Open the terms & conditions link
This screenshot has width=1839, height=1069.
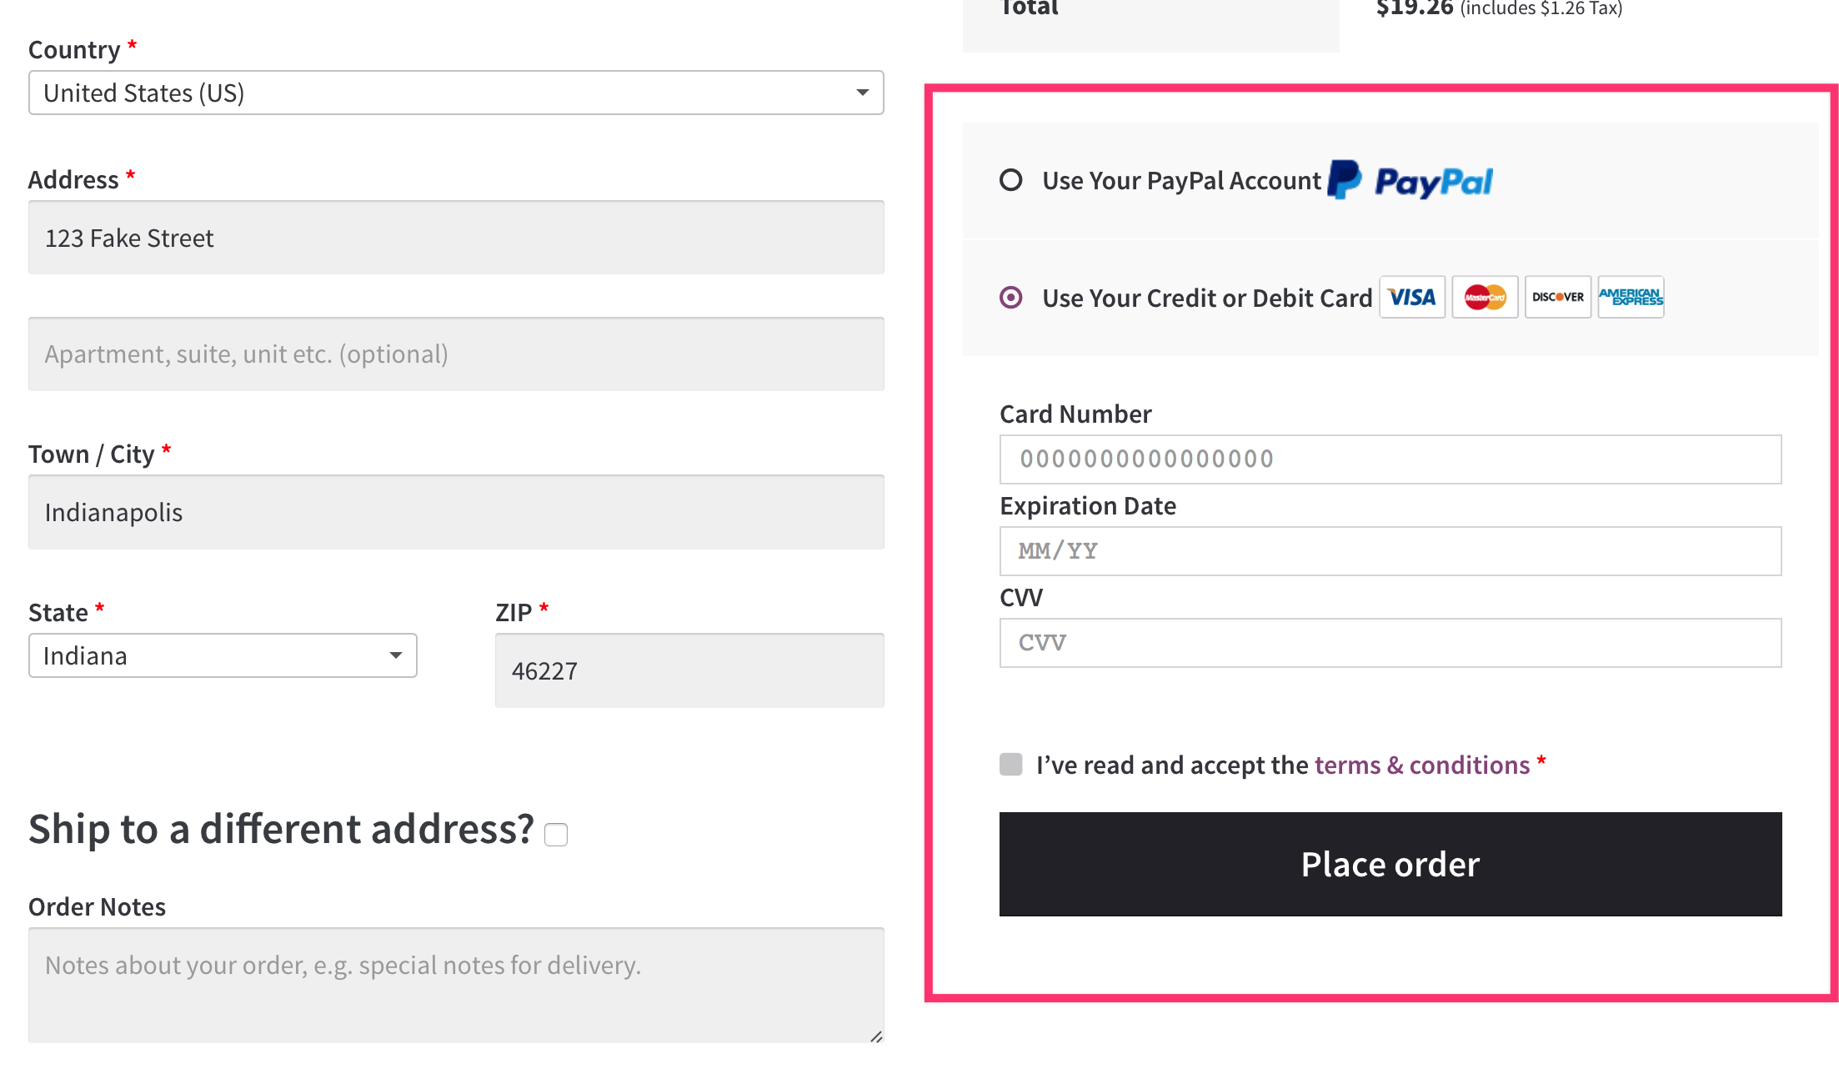click(x=1422, y=765)
